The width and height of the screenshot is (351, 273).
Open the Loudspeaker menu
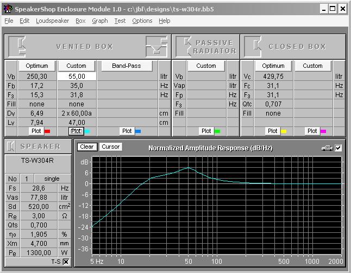click(x=52, y=21)
